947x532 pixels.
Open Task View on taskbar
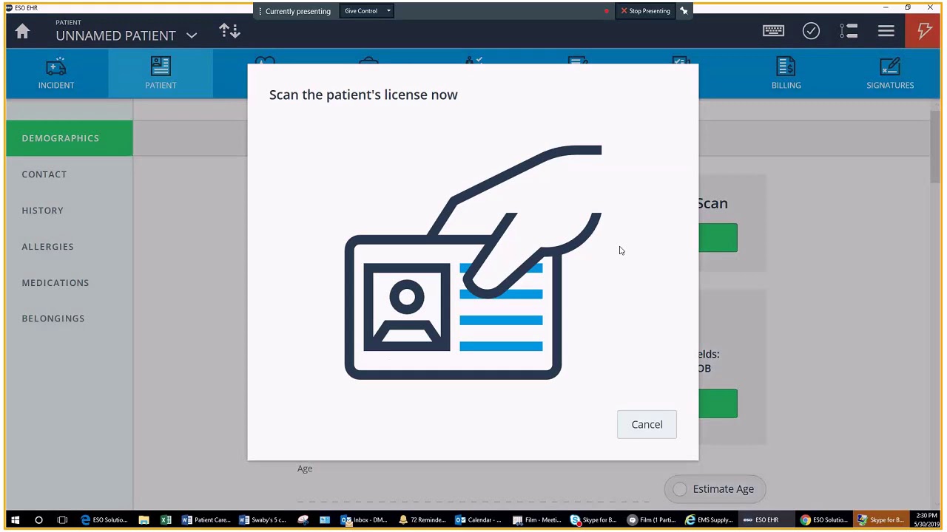62,520
